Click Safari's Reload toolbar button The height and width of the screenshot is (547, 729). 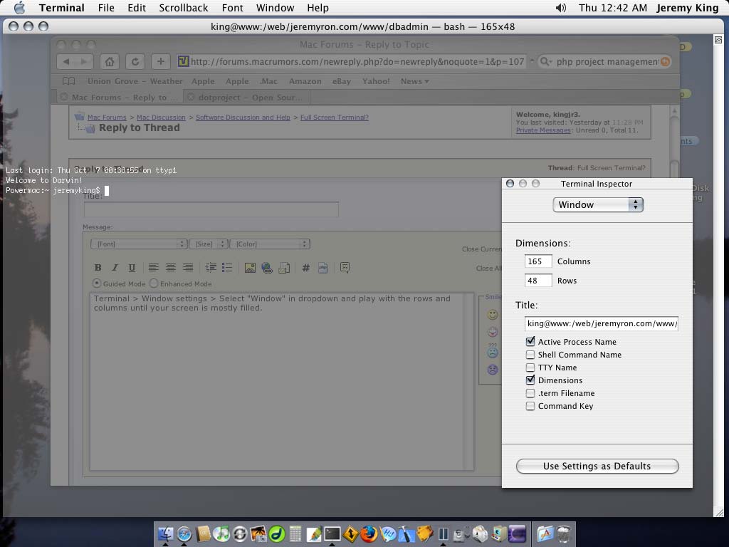135,61
